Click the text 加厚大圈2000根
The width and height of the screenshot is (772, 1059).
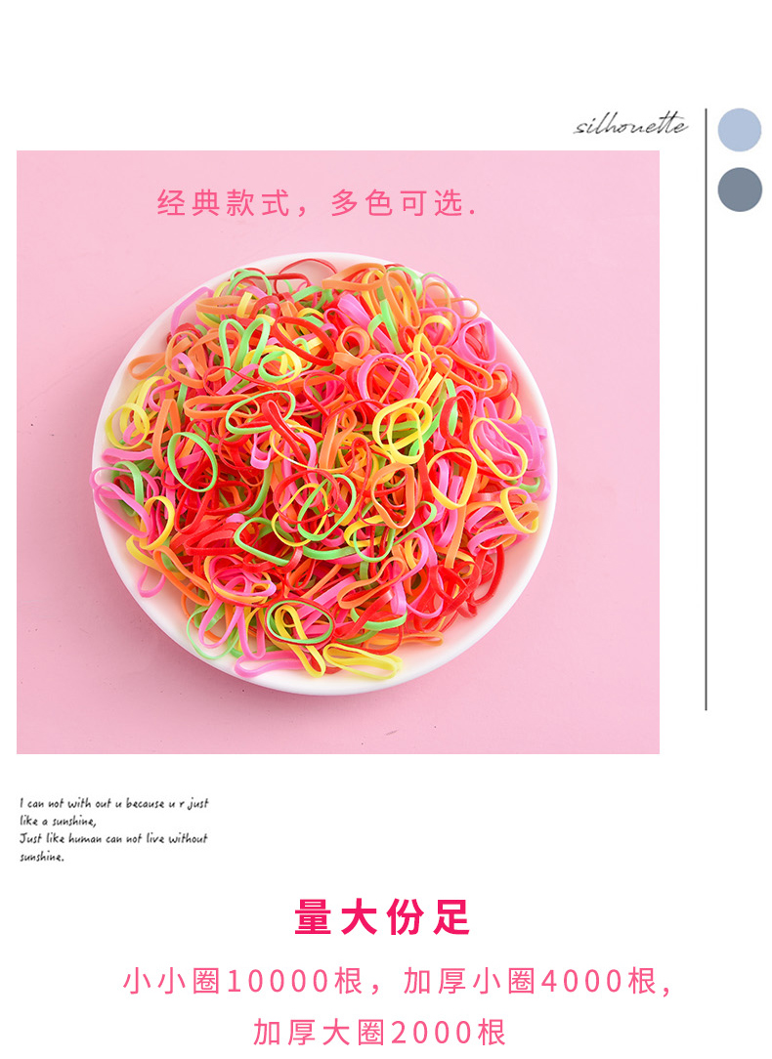click(379, 1033)
